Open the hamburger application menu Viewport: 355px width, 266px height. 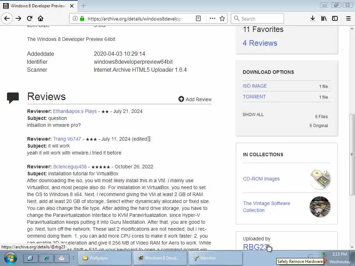[x=348, y=19]
